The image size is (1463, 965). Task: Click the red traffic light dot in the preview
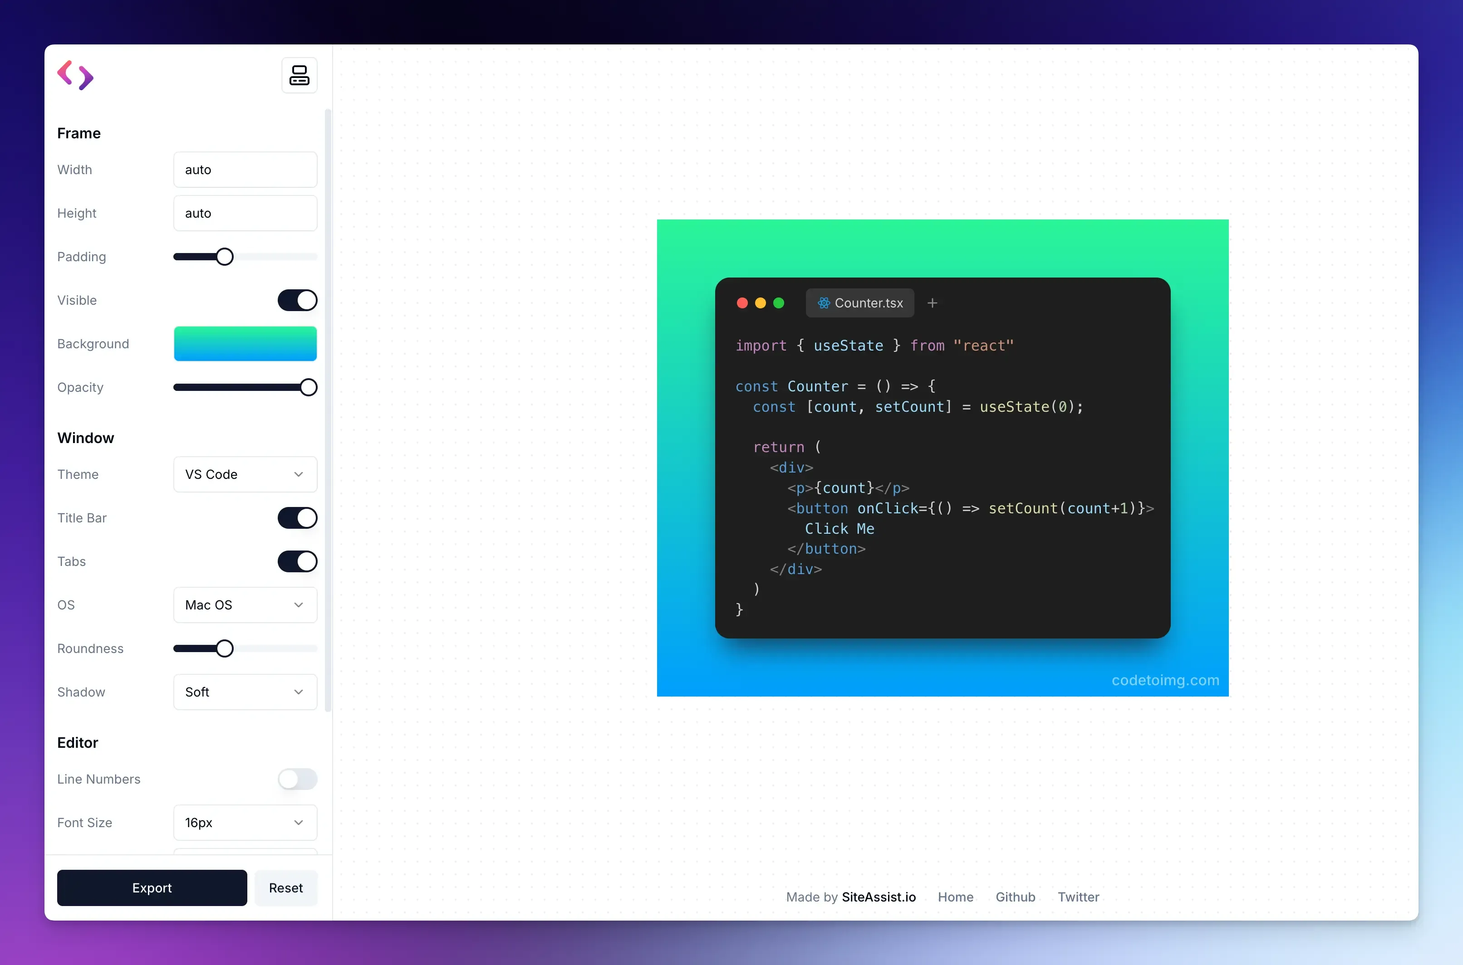tap(742, 303)
